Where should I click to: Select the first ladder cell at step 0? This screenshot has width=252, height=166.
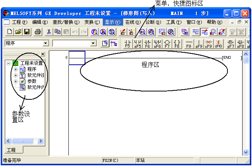[77, 55]
